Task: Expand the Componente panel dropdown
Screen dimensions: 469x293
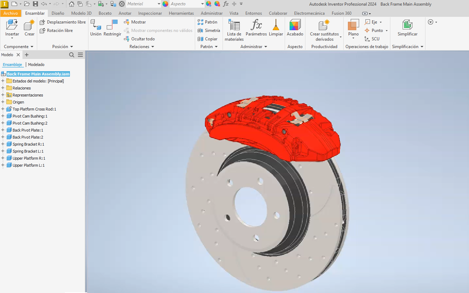Action: [32, 47]
